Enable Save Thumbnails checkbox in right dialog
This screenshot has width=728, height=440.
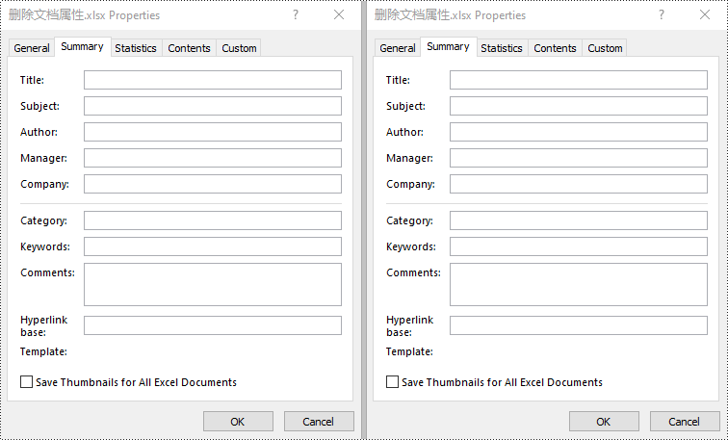[x=392, y=382]
